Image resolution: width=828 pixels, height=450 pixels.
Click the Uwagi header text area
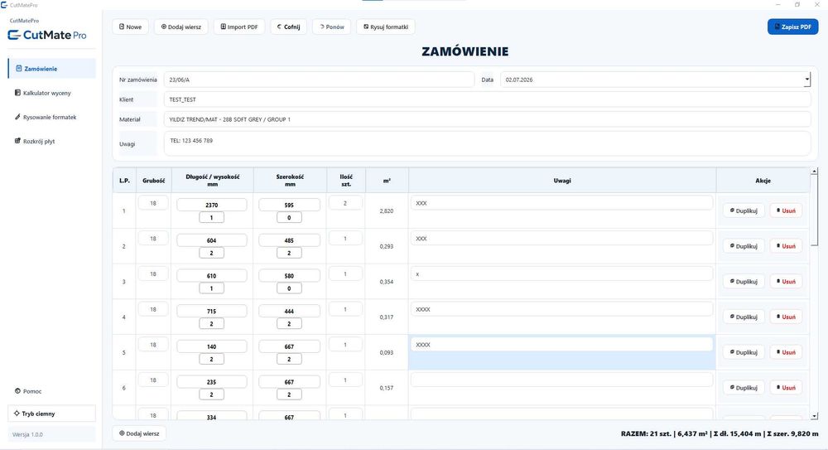click(x=487, y=144)
